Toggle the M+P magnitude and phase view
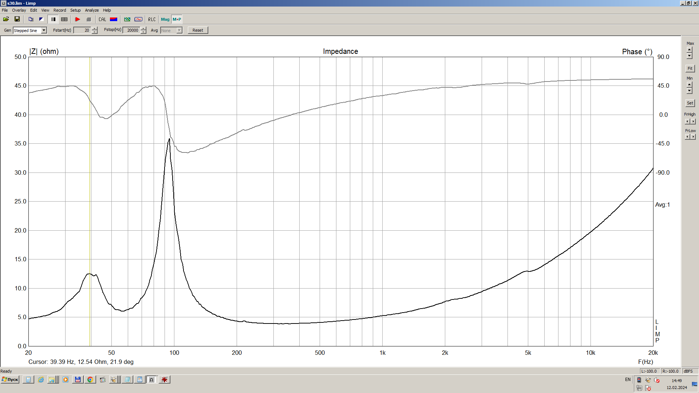Viewport: 699px width, 393px height. 177,19
